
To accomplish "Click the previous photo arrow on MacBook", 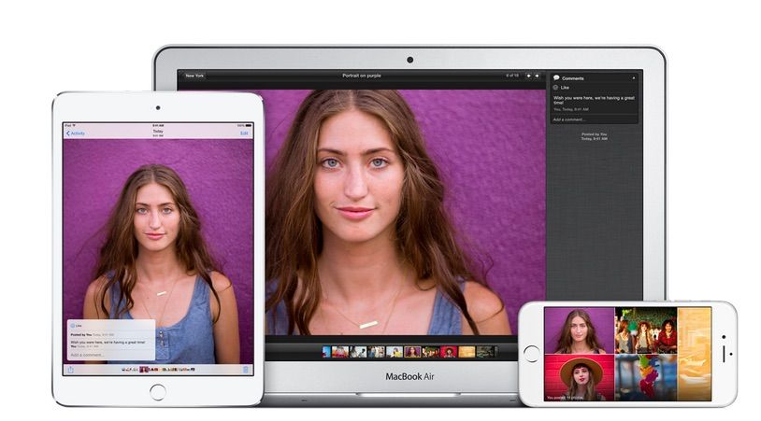I will 529,76.
